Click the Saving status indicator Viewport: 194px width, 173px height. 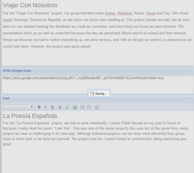pos(99,94)
